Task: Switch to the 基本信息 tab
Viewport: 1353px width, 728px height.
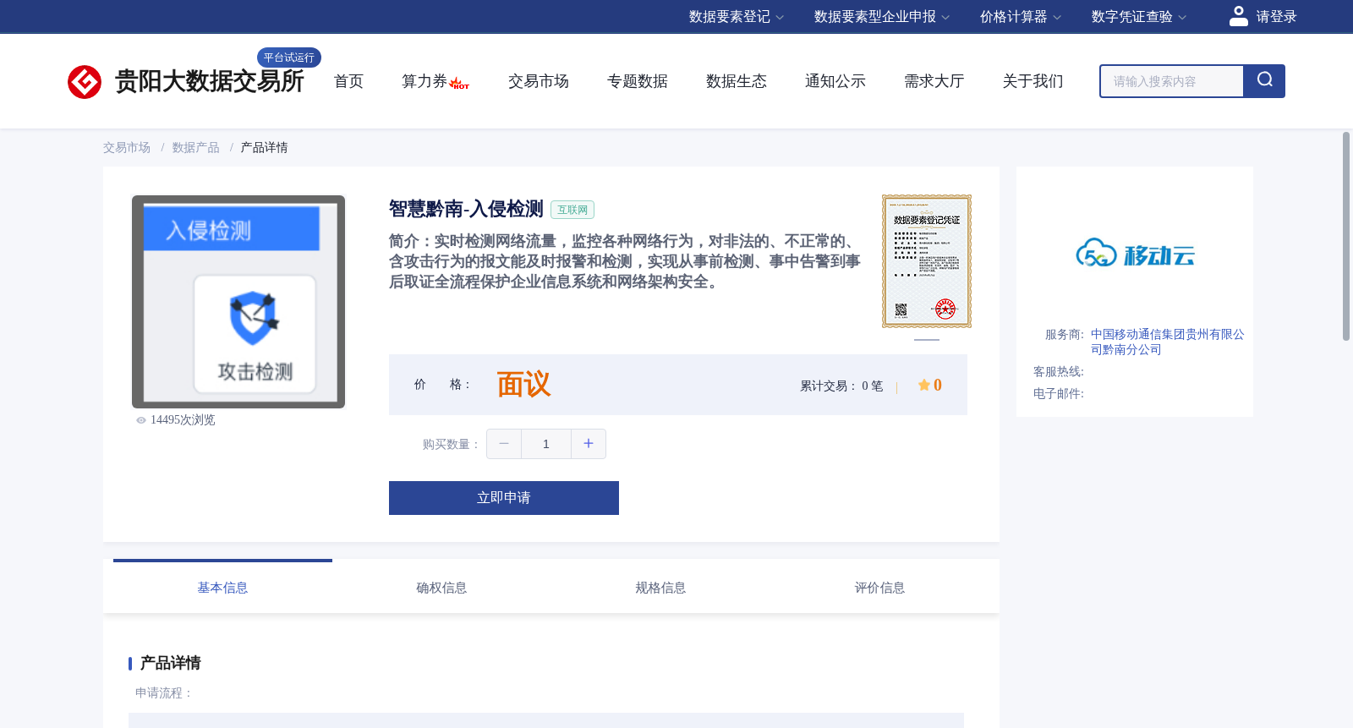Action: tap(222, 587)
